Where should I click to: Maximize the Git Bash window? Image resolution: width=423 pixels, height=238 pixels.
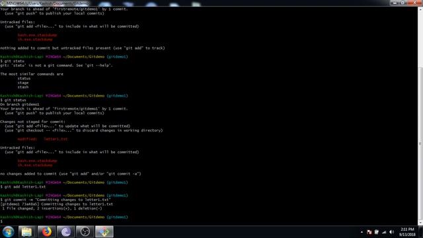pyautogui.click(x=403, y=3)
